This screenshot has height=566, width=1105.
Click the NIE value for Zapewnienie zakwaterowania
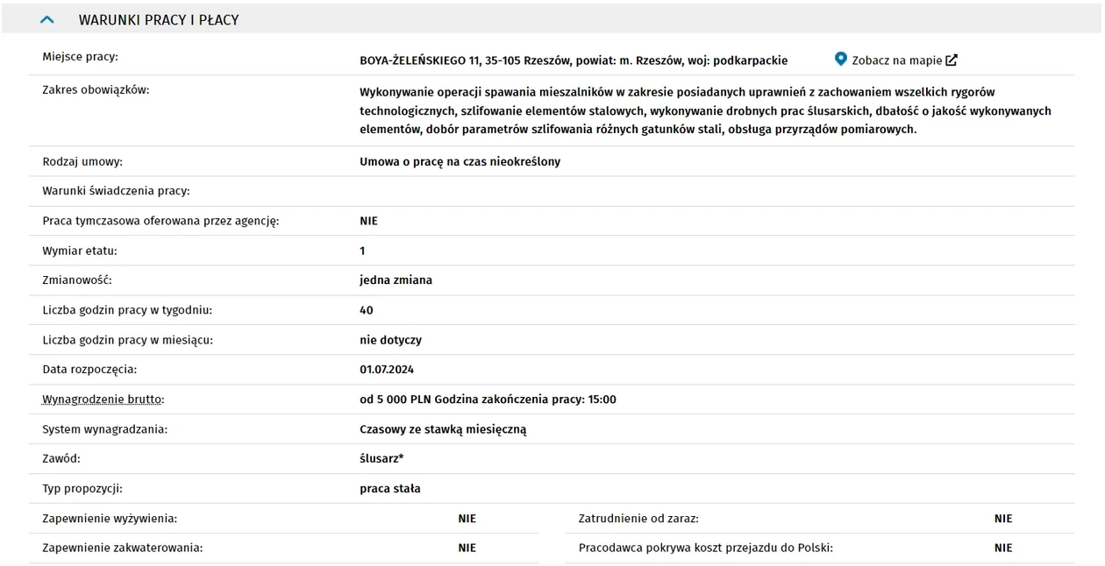click(467, 548)
